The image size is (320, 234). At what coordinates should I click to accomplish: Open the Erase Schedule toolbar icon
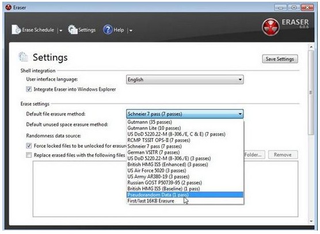tap(16, 30)
